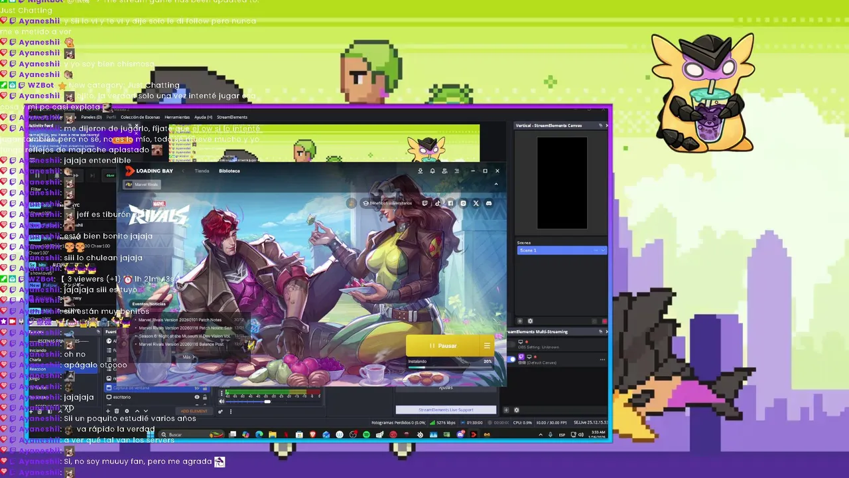Toggle lock on the escritorio source
849x478 pixels.
click(x=204, y=397)
